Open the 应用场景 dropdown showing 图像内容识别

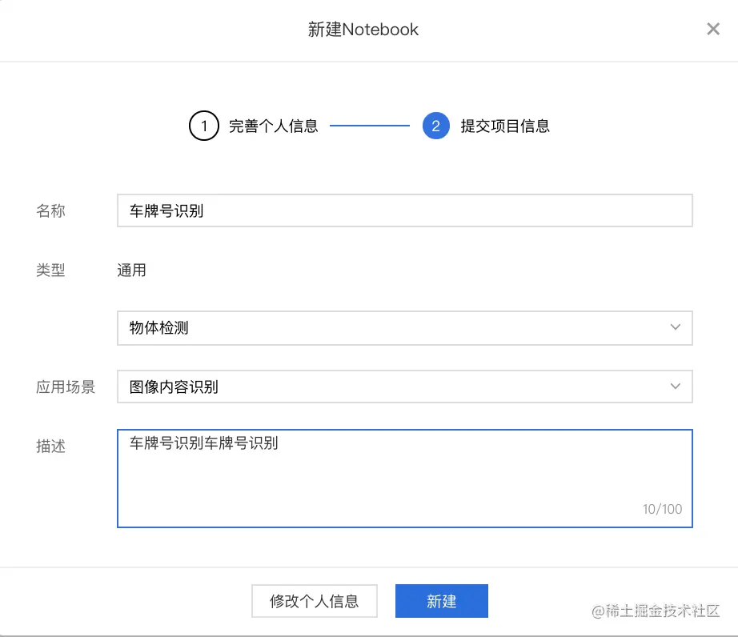pos(404,386)
